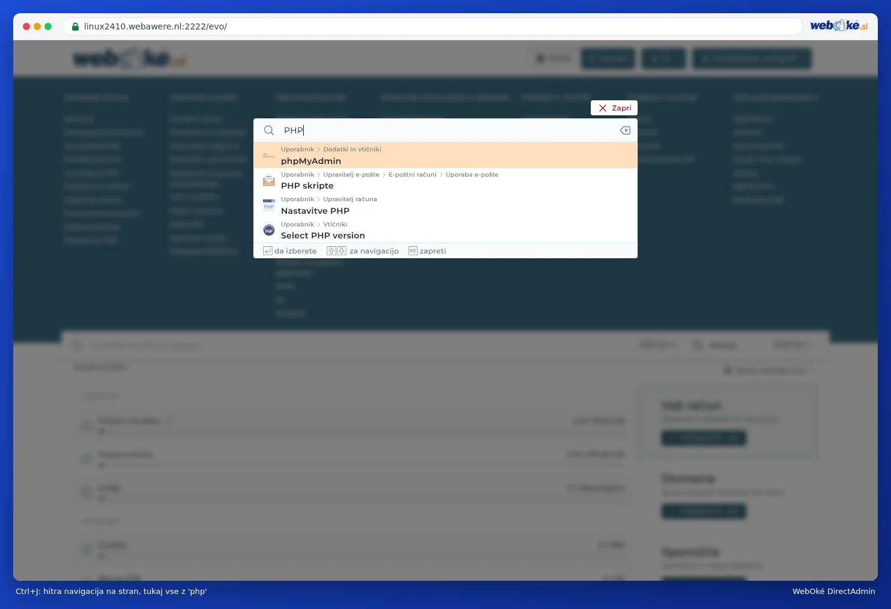891x609 pixels.
Task: Choose Select PHP version entry
Action: tap(445, 230)
